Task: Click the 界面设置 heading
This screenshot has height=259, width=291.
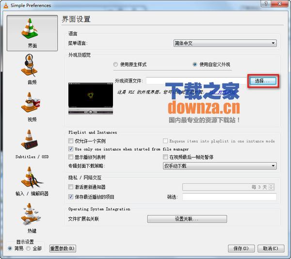Action: click(76, 19)
